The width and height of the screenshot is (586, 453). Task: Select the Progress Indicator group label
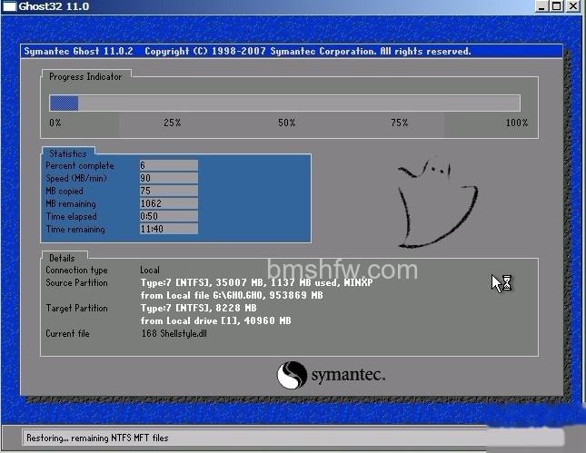[85, 76]
